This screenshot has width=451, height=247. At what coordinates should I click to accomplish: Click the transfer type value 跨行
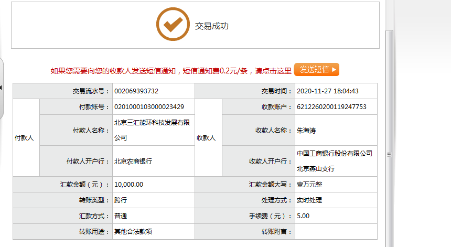point(121,200)
